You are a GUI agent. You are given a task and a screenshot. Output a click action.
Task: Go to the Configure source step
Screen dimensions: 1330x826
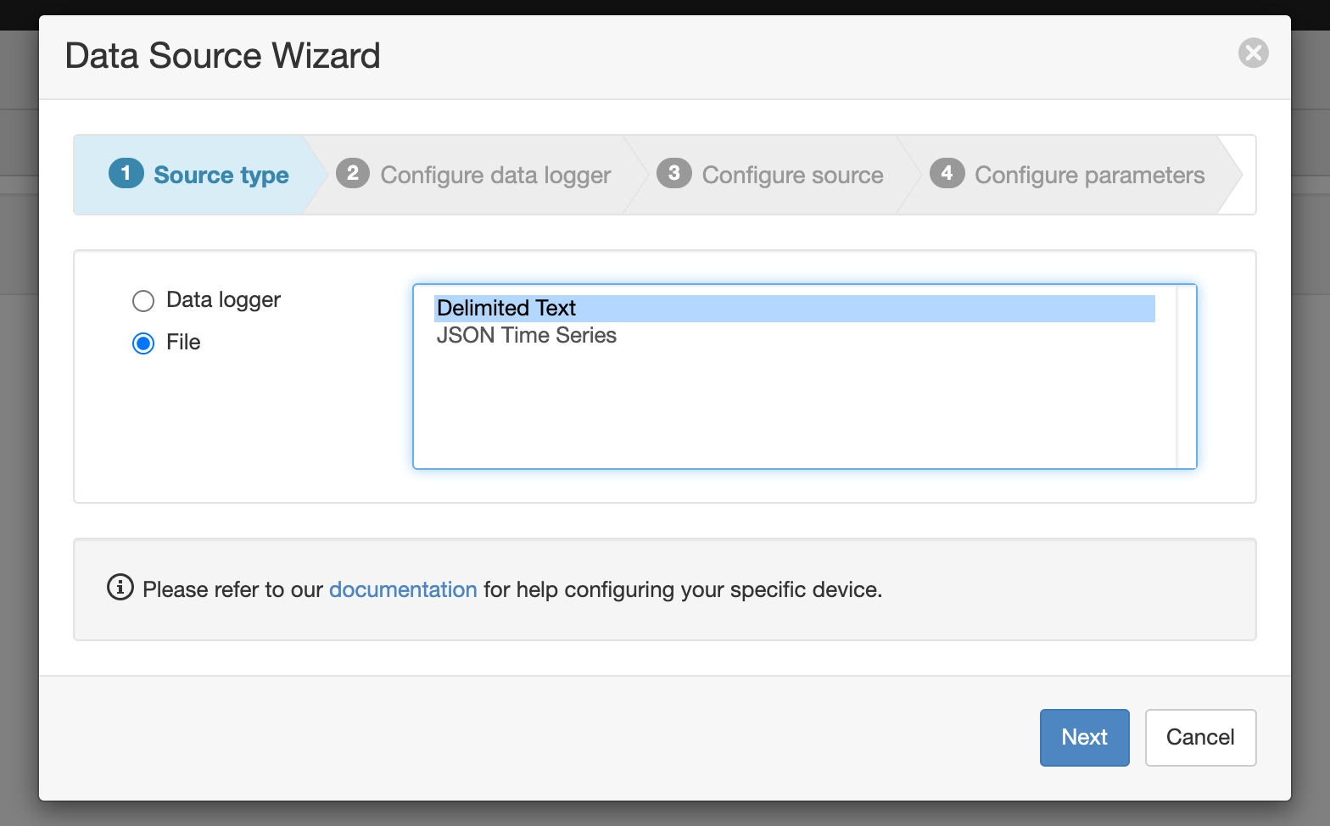pos(792,176)
